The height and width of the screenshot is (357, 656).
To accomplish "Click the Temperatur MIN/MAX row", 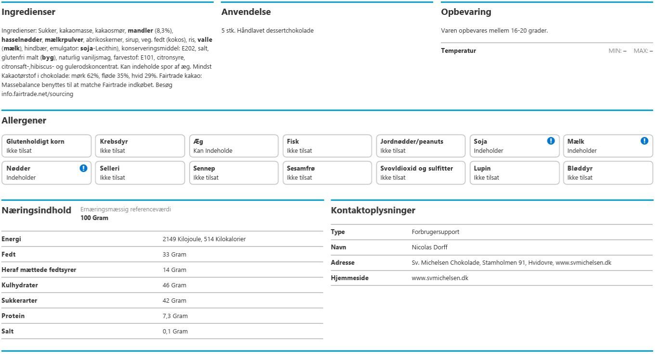I will coord(547,51).
